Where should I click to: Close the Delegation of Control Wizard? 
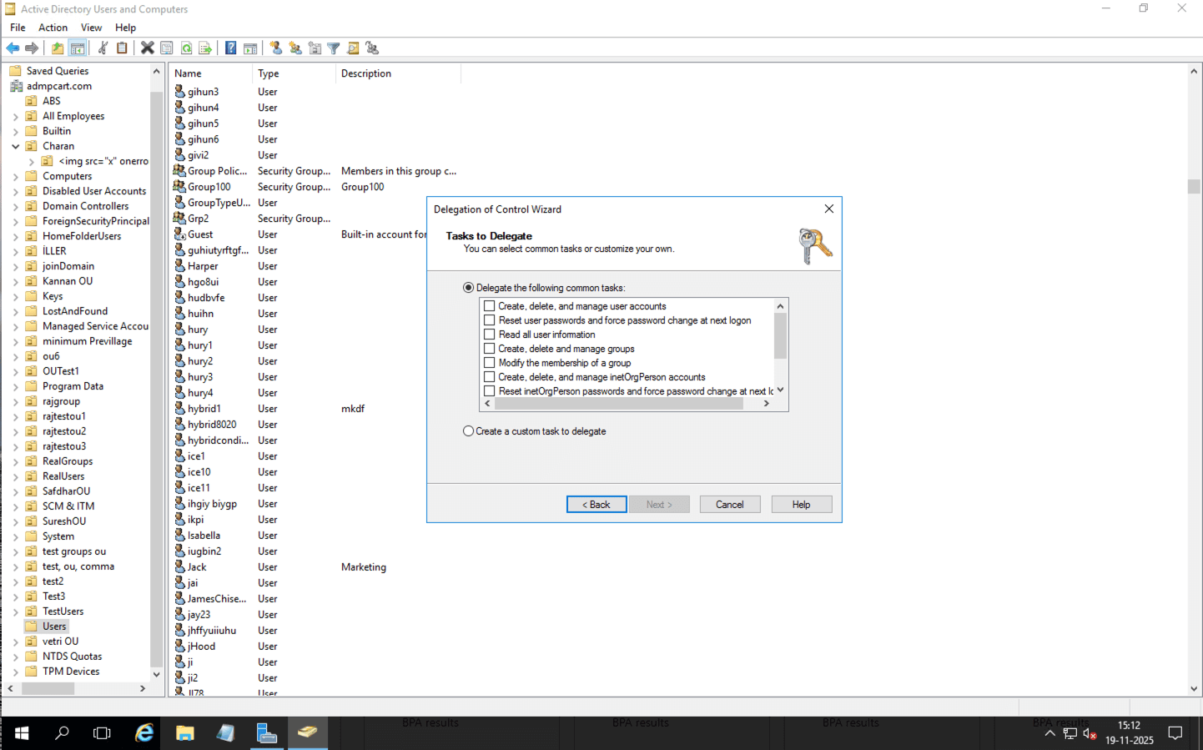[x=829, y=209]
